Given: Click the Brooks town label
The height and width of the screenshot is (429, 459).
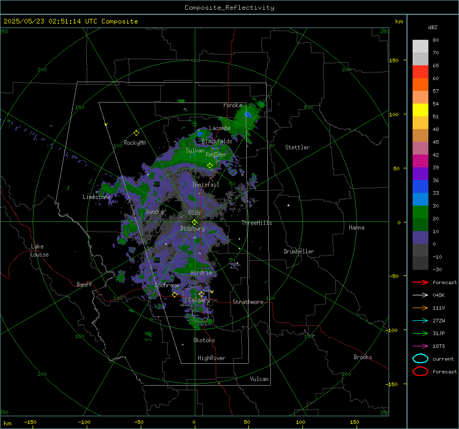Looking at the screenshot, I should [363, 357].
